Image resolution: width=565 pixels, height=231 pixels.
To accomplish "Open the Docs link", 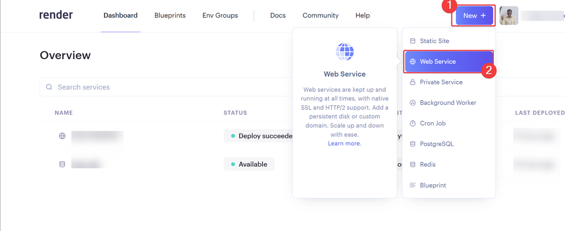I will point(278,15).
